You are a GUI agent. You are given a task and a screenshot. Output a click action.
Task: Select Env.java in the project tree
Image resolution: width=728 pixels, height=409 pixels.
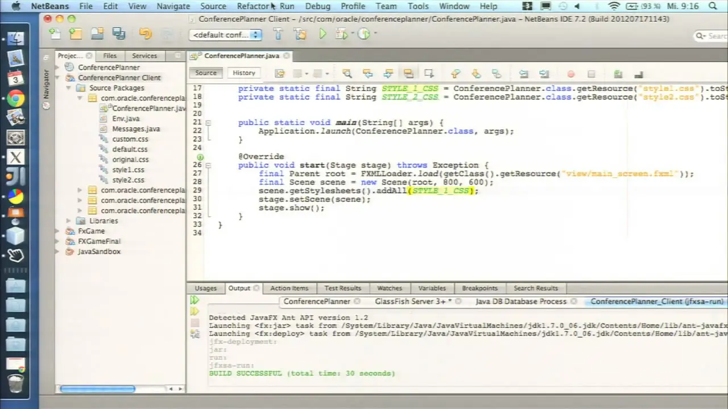(126, 119)
